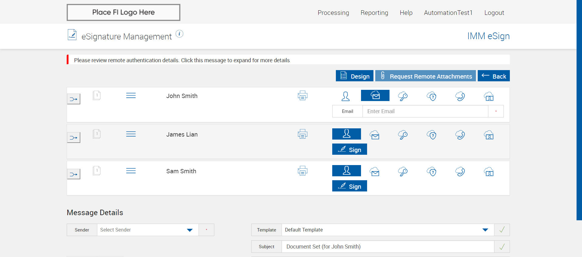Choose the ID card cloud icon for James Lian
Viewport: 582px width, 257px height.
pos(489,135)
